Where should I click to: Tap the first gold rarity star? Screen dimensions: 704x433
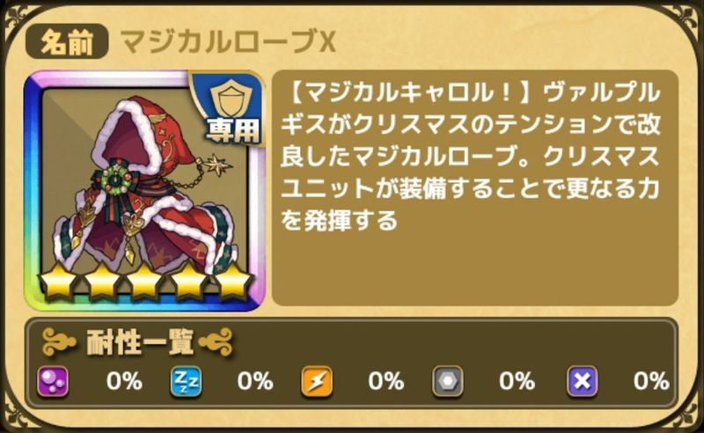click(x=57, y=283)
